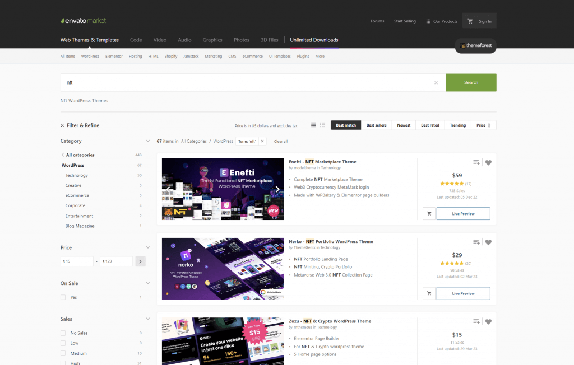Open the Video marketplace tab
Image resolution: width=574 pixels, height=365 pixels.
pyautogui.click(x=160, y=40)
